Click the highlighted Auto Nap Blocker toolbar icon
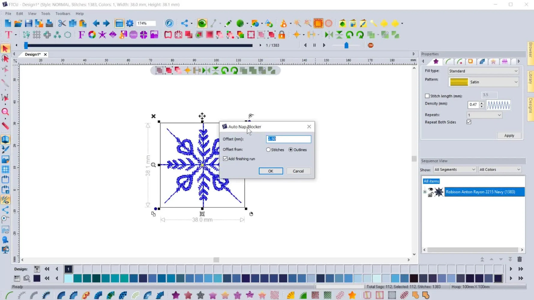The height and width of the screenshot is (300, 534). pos(318,23)
